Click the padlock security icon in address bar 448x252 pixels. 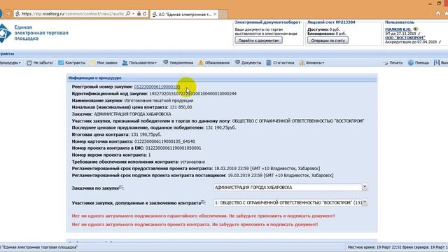139,13
